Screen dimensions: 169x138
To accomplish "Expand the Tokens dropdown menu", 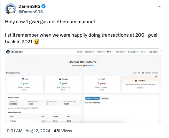I will pyautogui.click(x=100, y=52).
